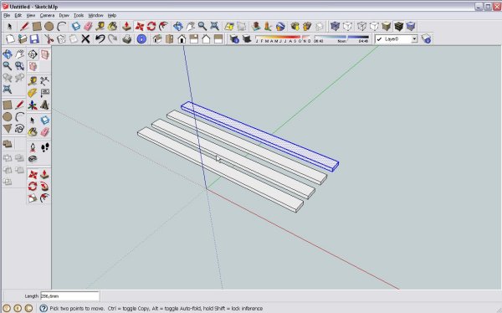Pick the Circle tool in top toolbar
Screen dimensions: 502x313
coord(49,26)
